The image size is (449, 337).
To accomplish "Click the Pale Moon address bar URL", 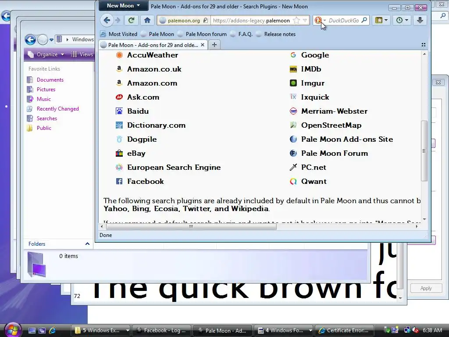I will 251,20.
